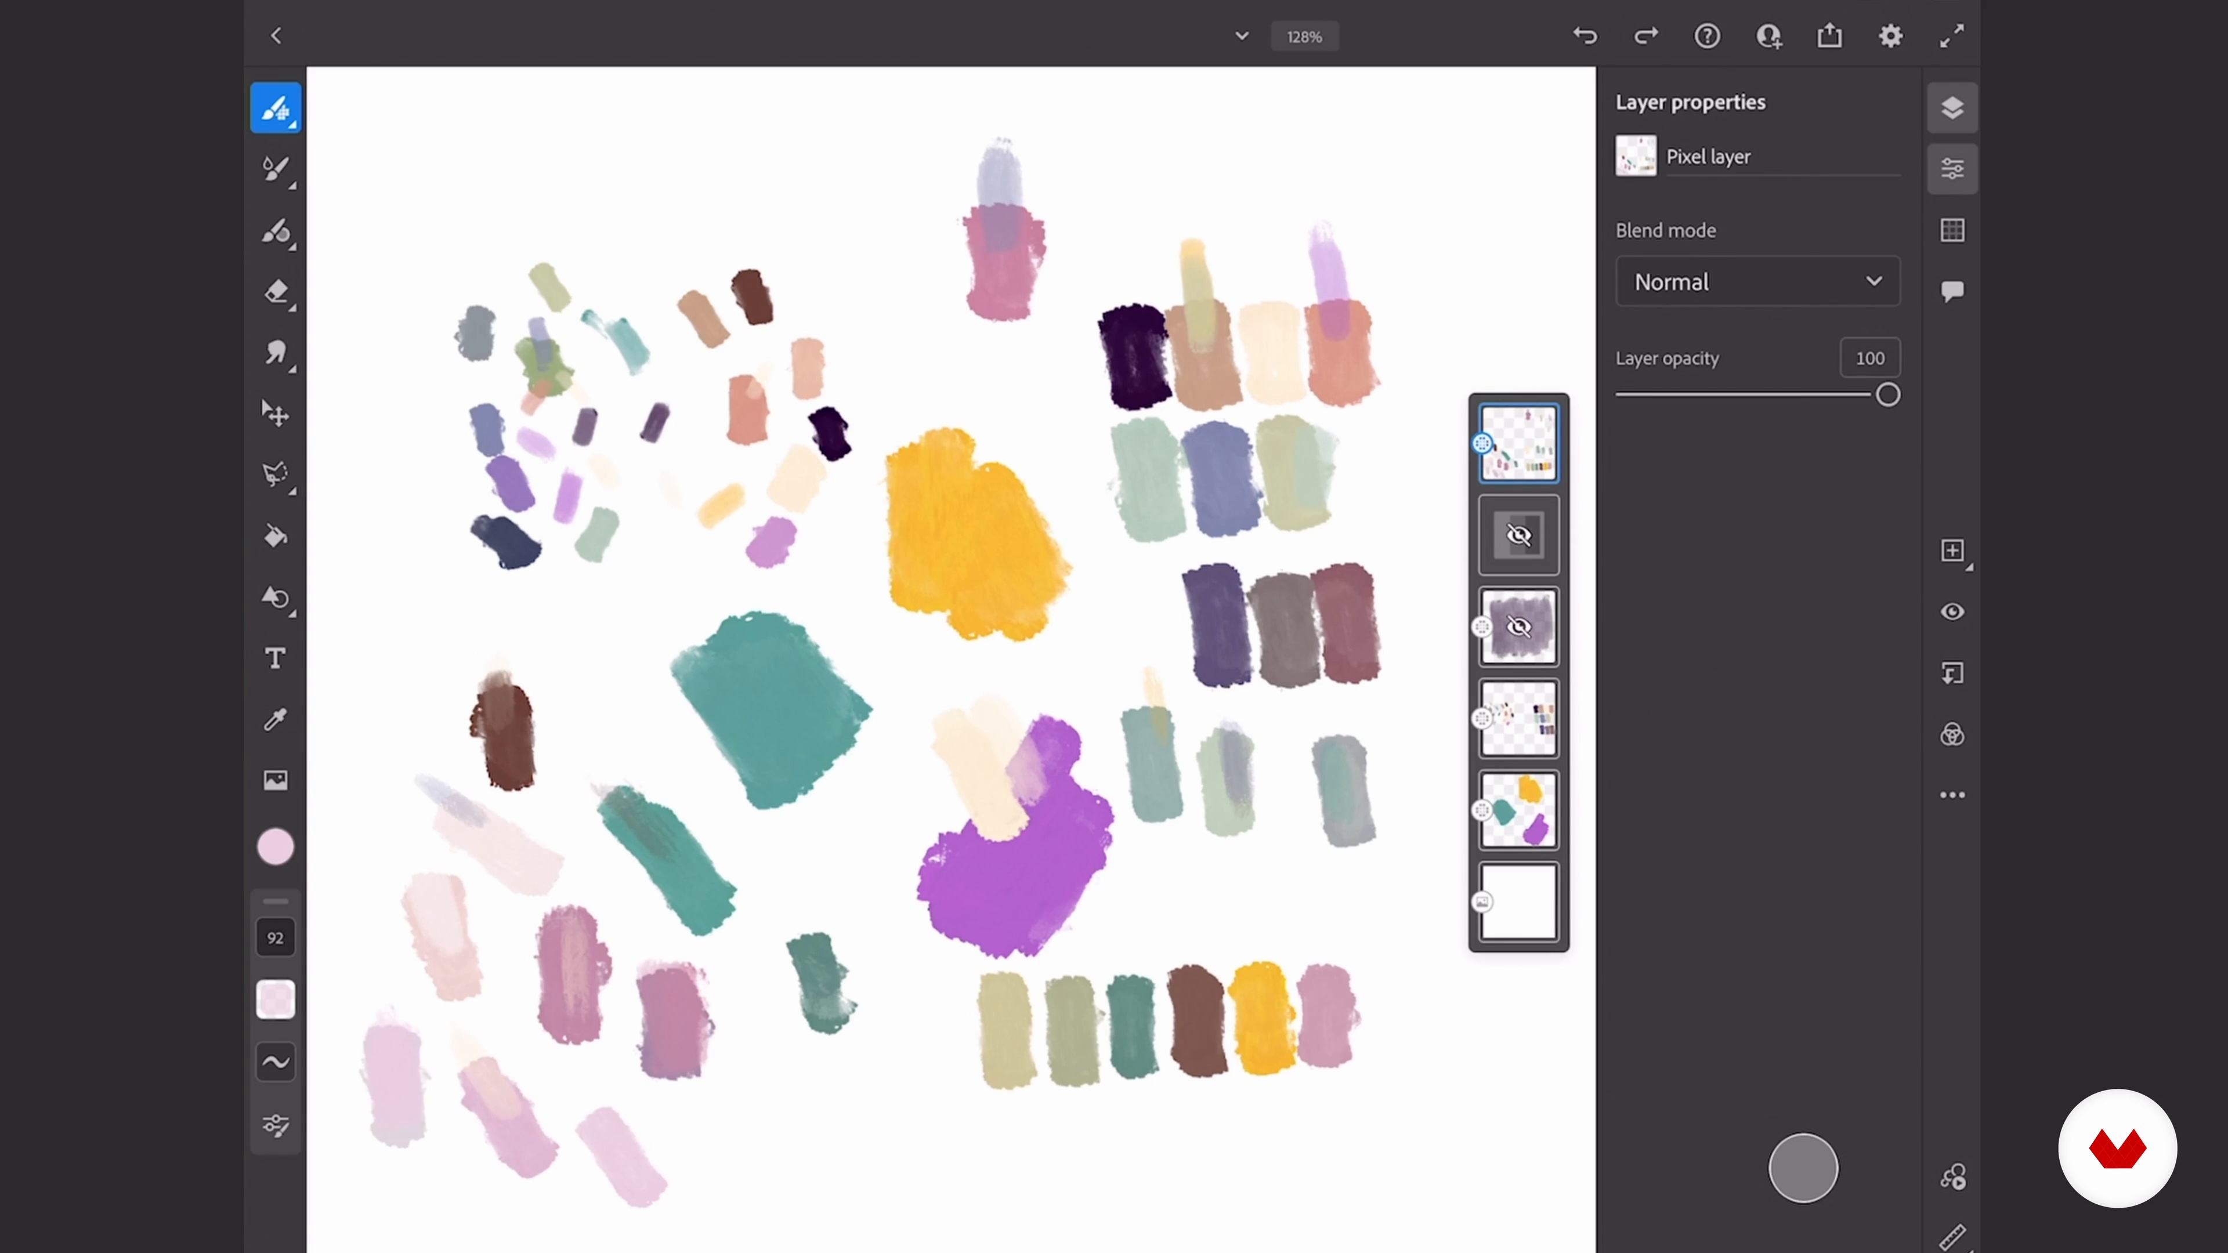Open the brush smoothing control

[276, 1062]
